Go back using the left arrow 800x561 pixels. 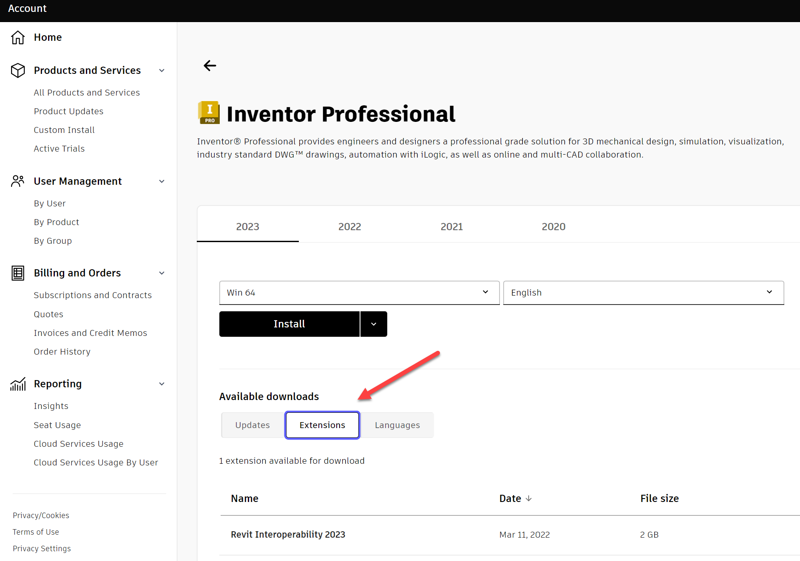(x=210, y=65)
